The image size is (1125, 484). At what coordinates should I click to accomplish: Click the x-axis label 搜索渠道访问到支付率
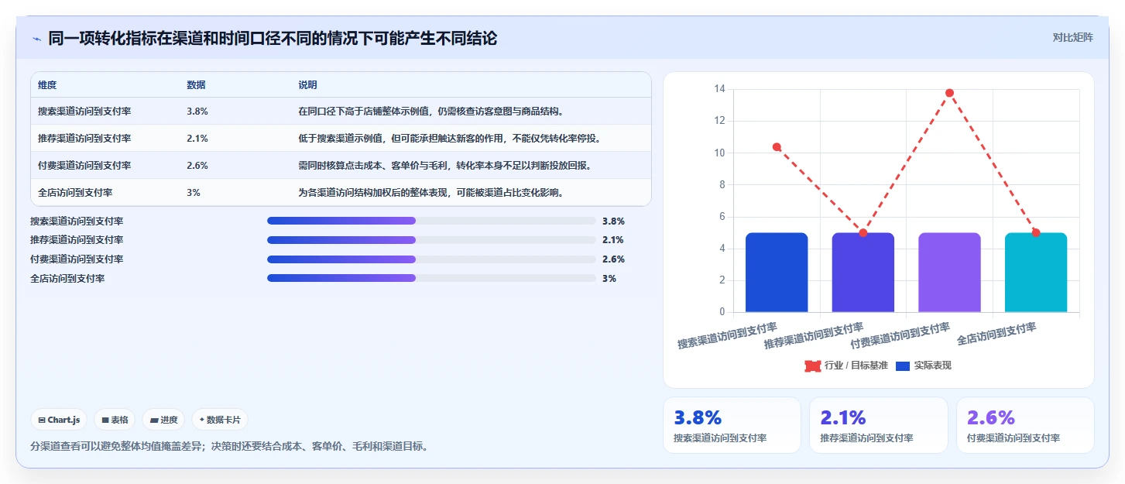pyautogui.click(x=728, y=335)
